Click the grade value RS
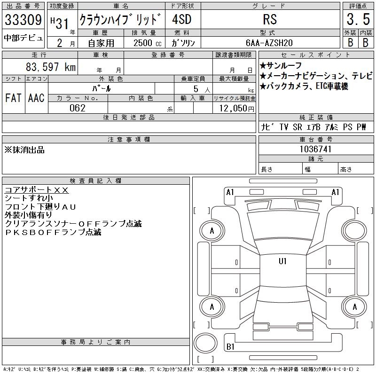Screen dimensions: 376x376 [x=270, y=19]
